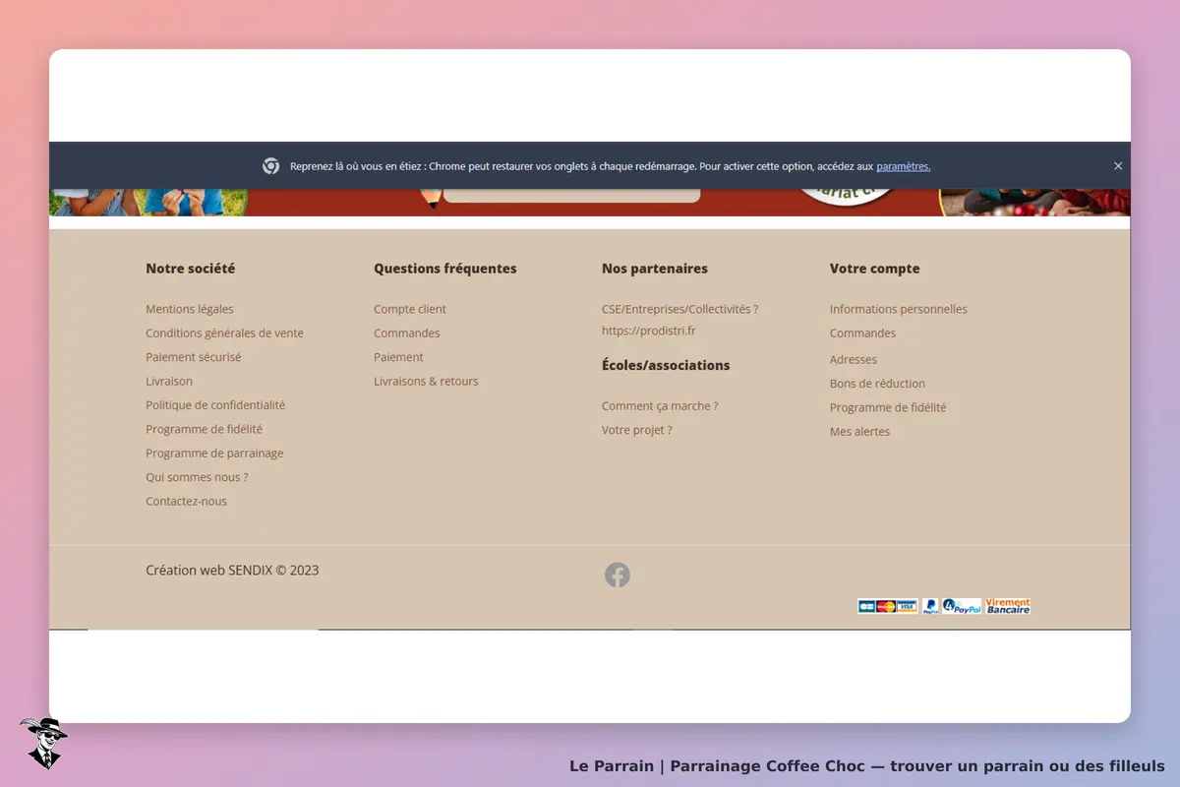The image size is (1180, 787).
Task: Click the Chrome logo in the restore bar
Action: coord(271,166)
